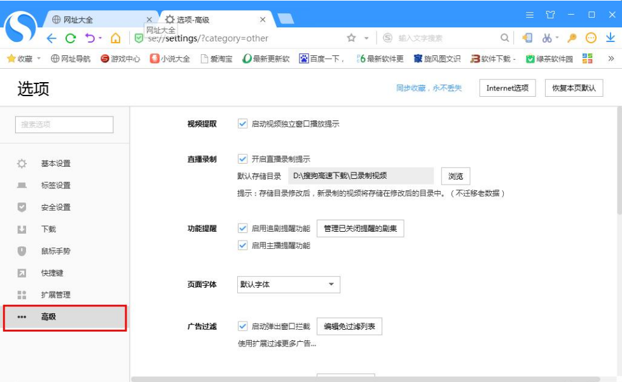The width and height of the screenshot is (622, 382).
Task: Click the send-to-phone icon
Action: 528,38
